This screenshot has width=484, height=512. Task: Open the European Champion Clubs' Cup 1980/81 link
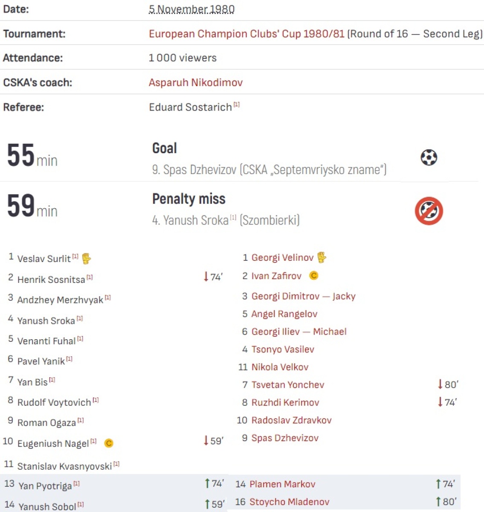(246, 34)
